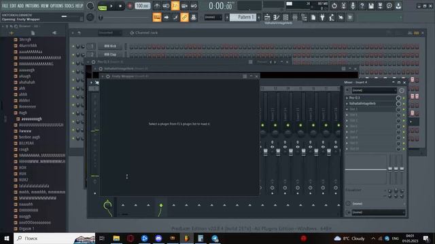Open the Mixer from toolbar
The image size is (435, 244).
tap(295, 18)
